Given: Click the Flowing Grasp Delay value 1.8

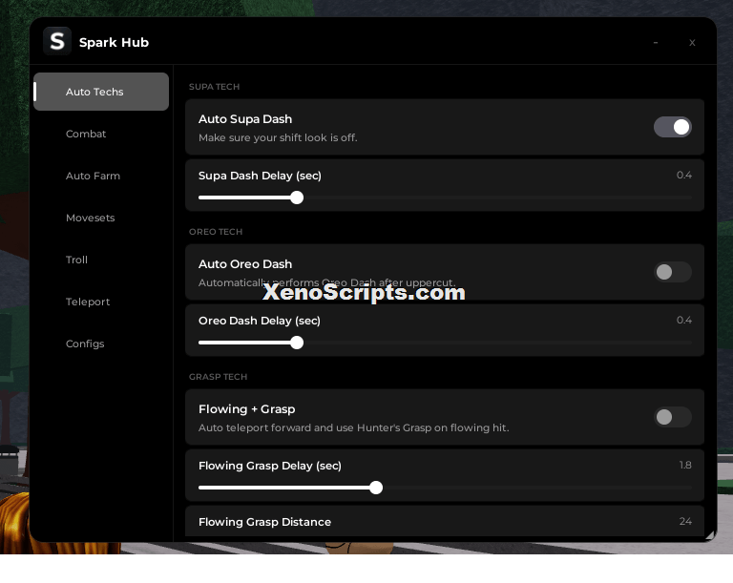Looking at the screenshot, I should point(685,466).
